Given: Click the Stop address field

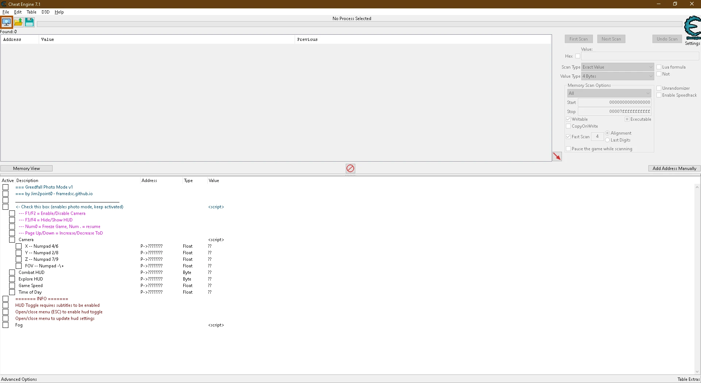Looking at the screenshot, I should click(x=614, y=112).
